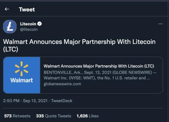Click the globenewswire.com domain text
The height and width of the screenshot is (122, 169).
(62, 84)
